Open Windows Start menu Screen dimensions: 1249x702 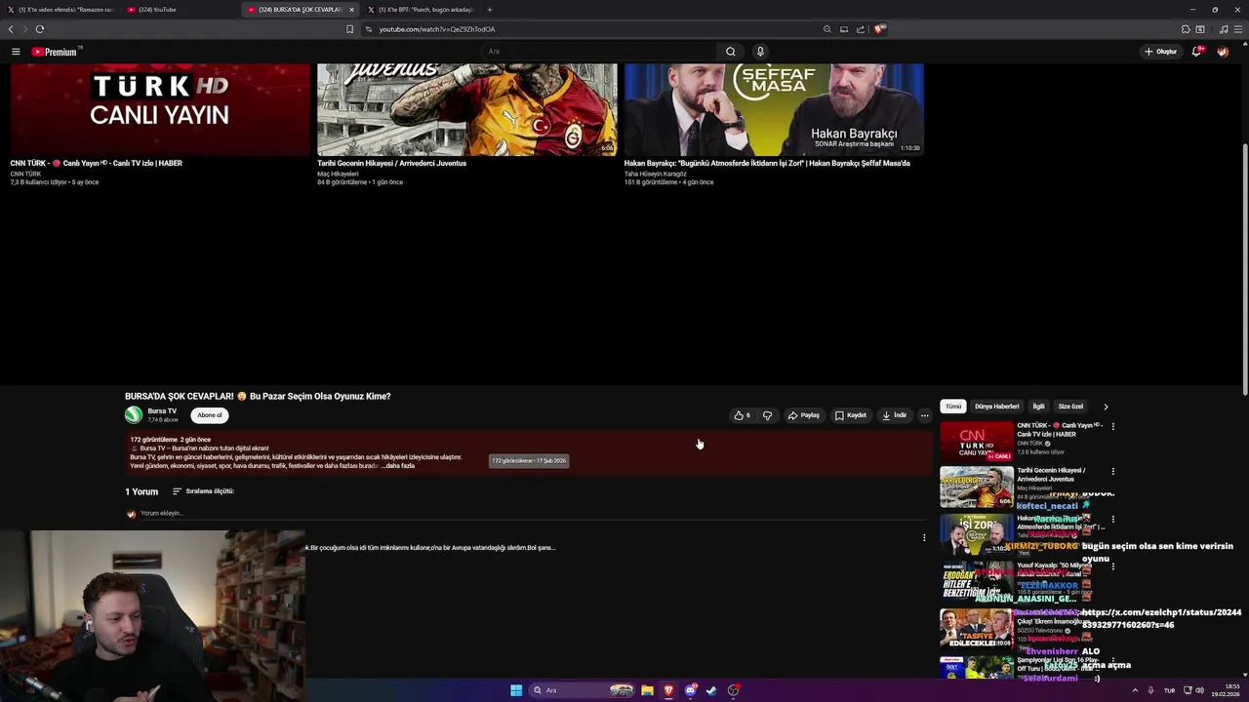[516, 690]
